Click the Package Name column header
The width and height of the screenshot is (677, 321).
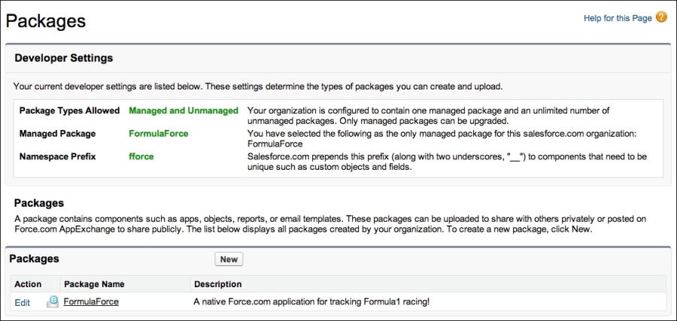tap(94, 284)
